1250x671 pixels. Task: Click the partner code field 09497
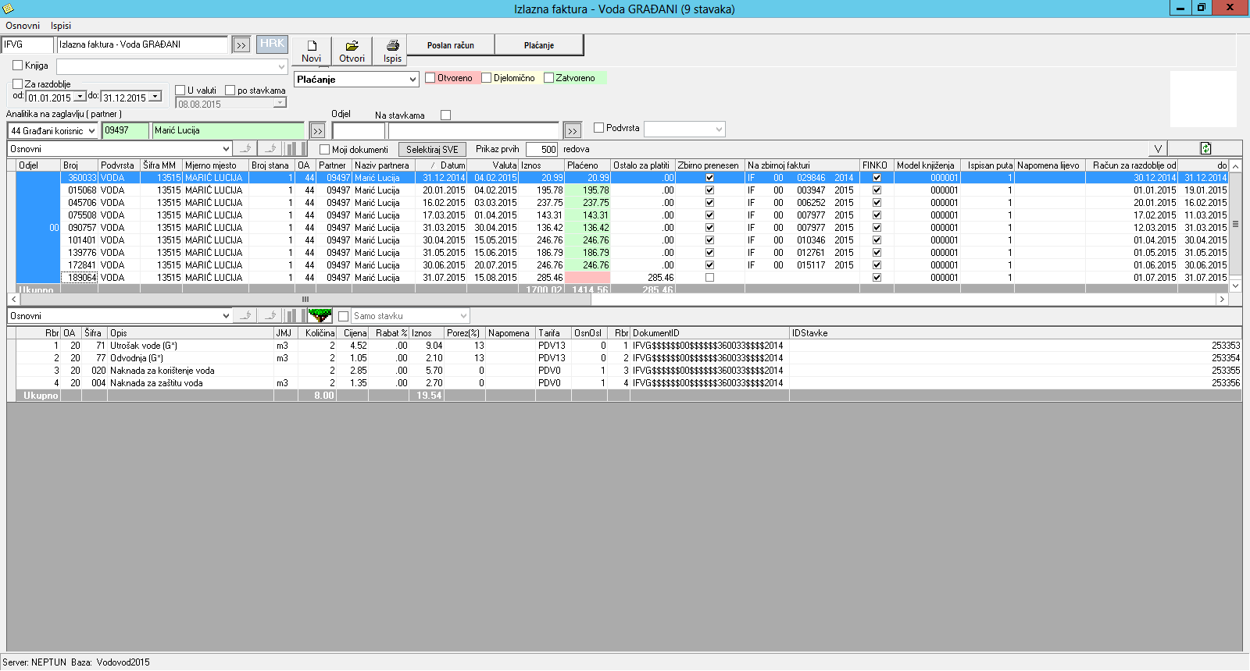pos(125,131)
